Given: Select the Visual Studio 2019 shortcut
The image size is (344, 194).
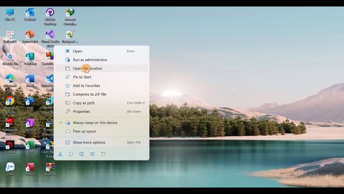Looking at the screenshot, I should [x=50, y=39].
